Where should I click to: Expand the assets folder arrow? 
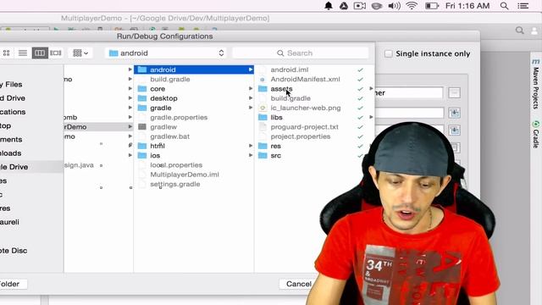pyautogui.click(x=371, y=88)
